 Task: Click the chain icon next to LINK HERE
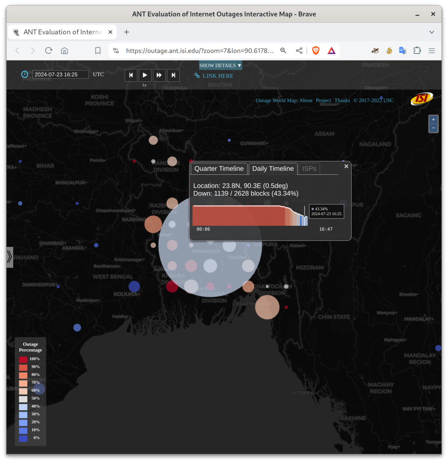click(197, 75)
